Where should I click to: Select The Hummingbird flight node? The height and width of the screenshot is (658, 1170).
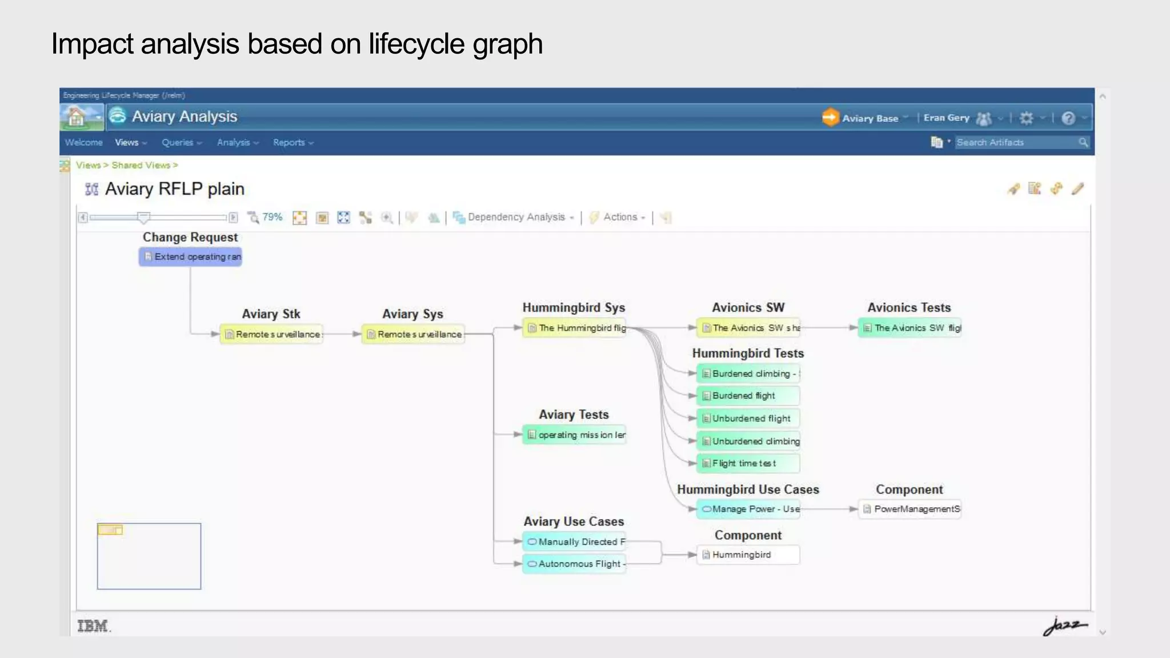(574, 328)
